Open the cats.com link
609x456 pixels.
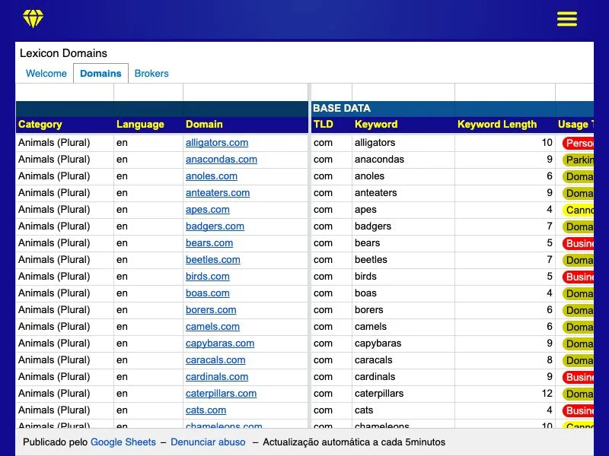click(206, 410)
